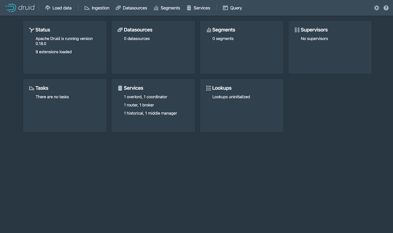The height and width of the screenshot is (233, 393).
Task: Click the Status card graph icon
Action: pyautogui.click(x=31, y=30)
